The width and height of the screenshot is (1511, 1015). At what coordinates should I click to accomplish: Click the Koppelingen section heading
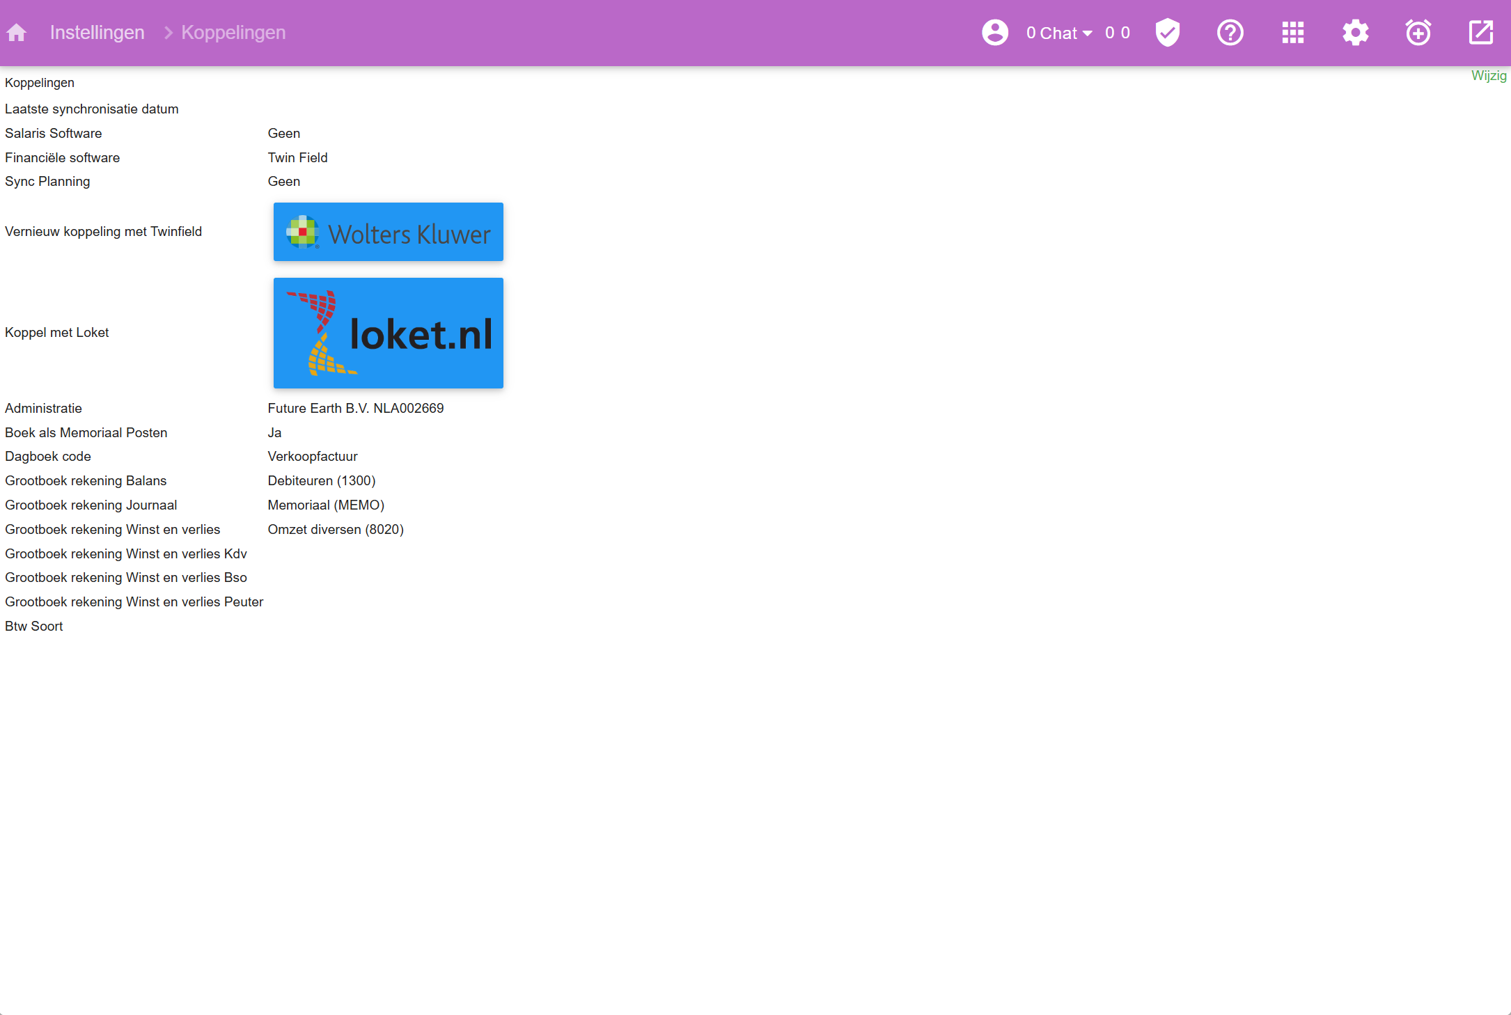click(x=40, y=83)
